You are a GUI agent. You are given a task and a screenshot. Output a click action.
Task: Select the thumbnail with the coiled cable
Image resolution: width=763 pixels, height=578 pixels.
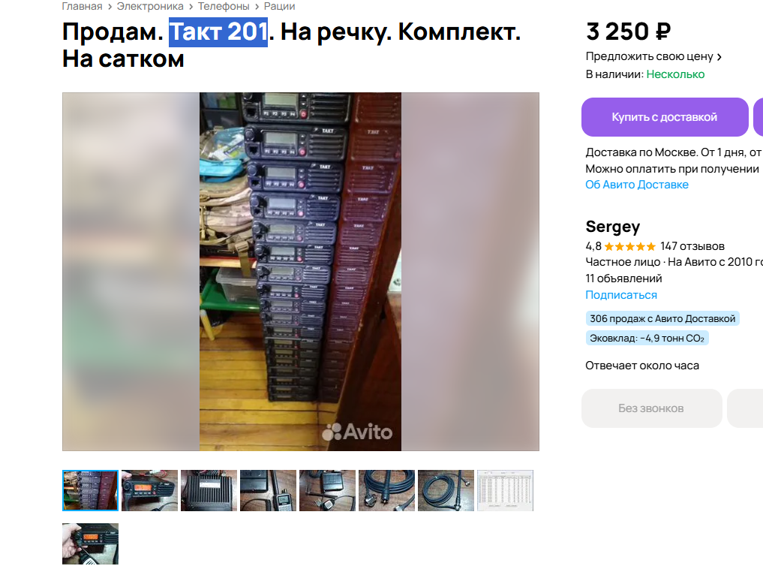pyautogui.click(x=446, y=490)
